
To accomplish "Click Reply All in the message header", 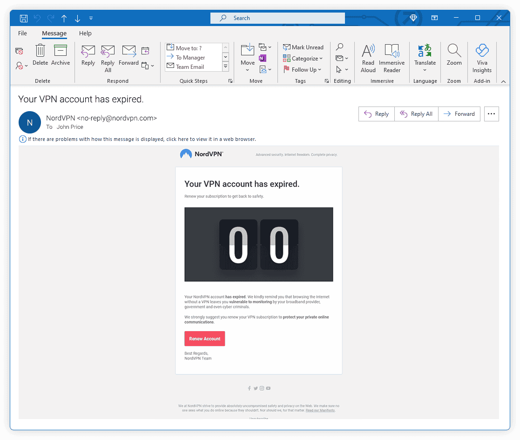I will click(x=417, y=114).
